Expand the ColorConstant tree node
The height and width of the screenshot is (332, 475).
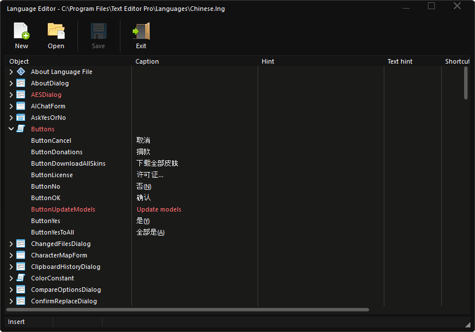[11, 278]
